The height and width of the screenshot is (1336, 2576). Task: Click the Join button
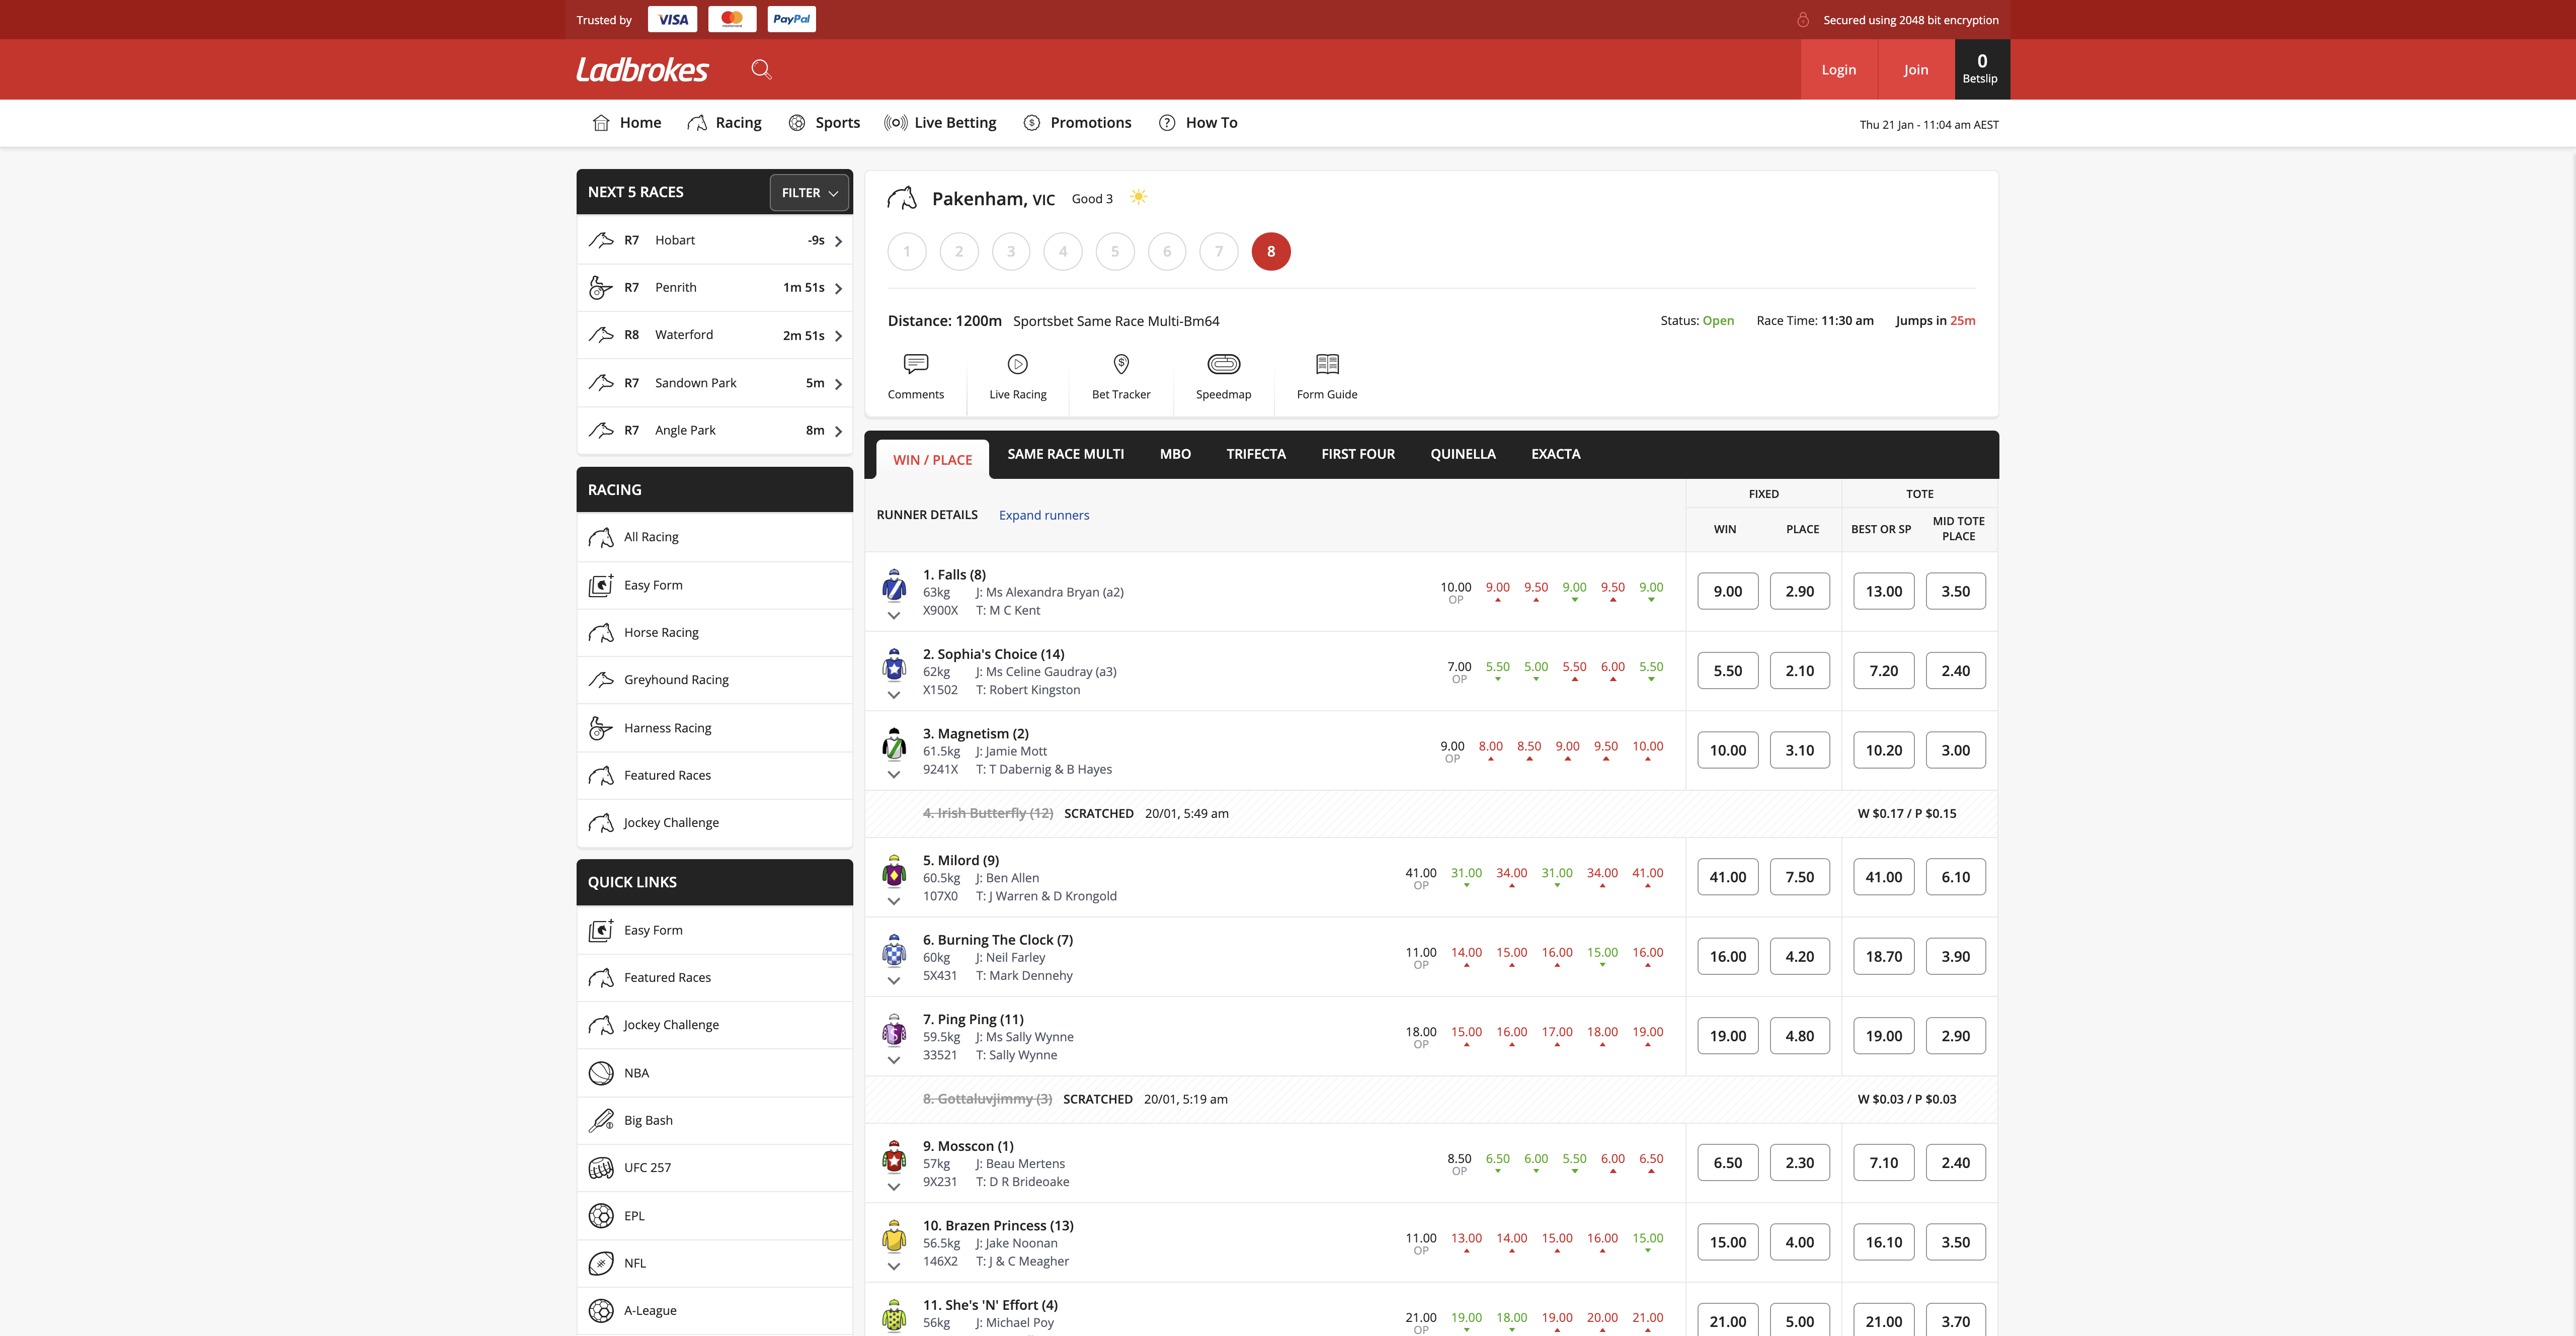click(x=1916, y=69)
